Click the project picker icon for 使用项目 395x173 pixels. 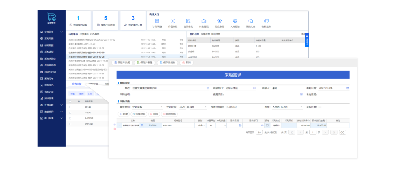(301, 94)
